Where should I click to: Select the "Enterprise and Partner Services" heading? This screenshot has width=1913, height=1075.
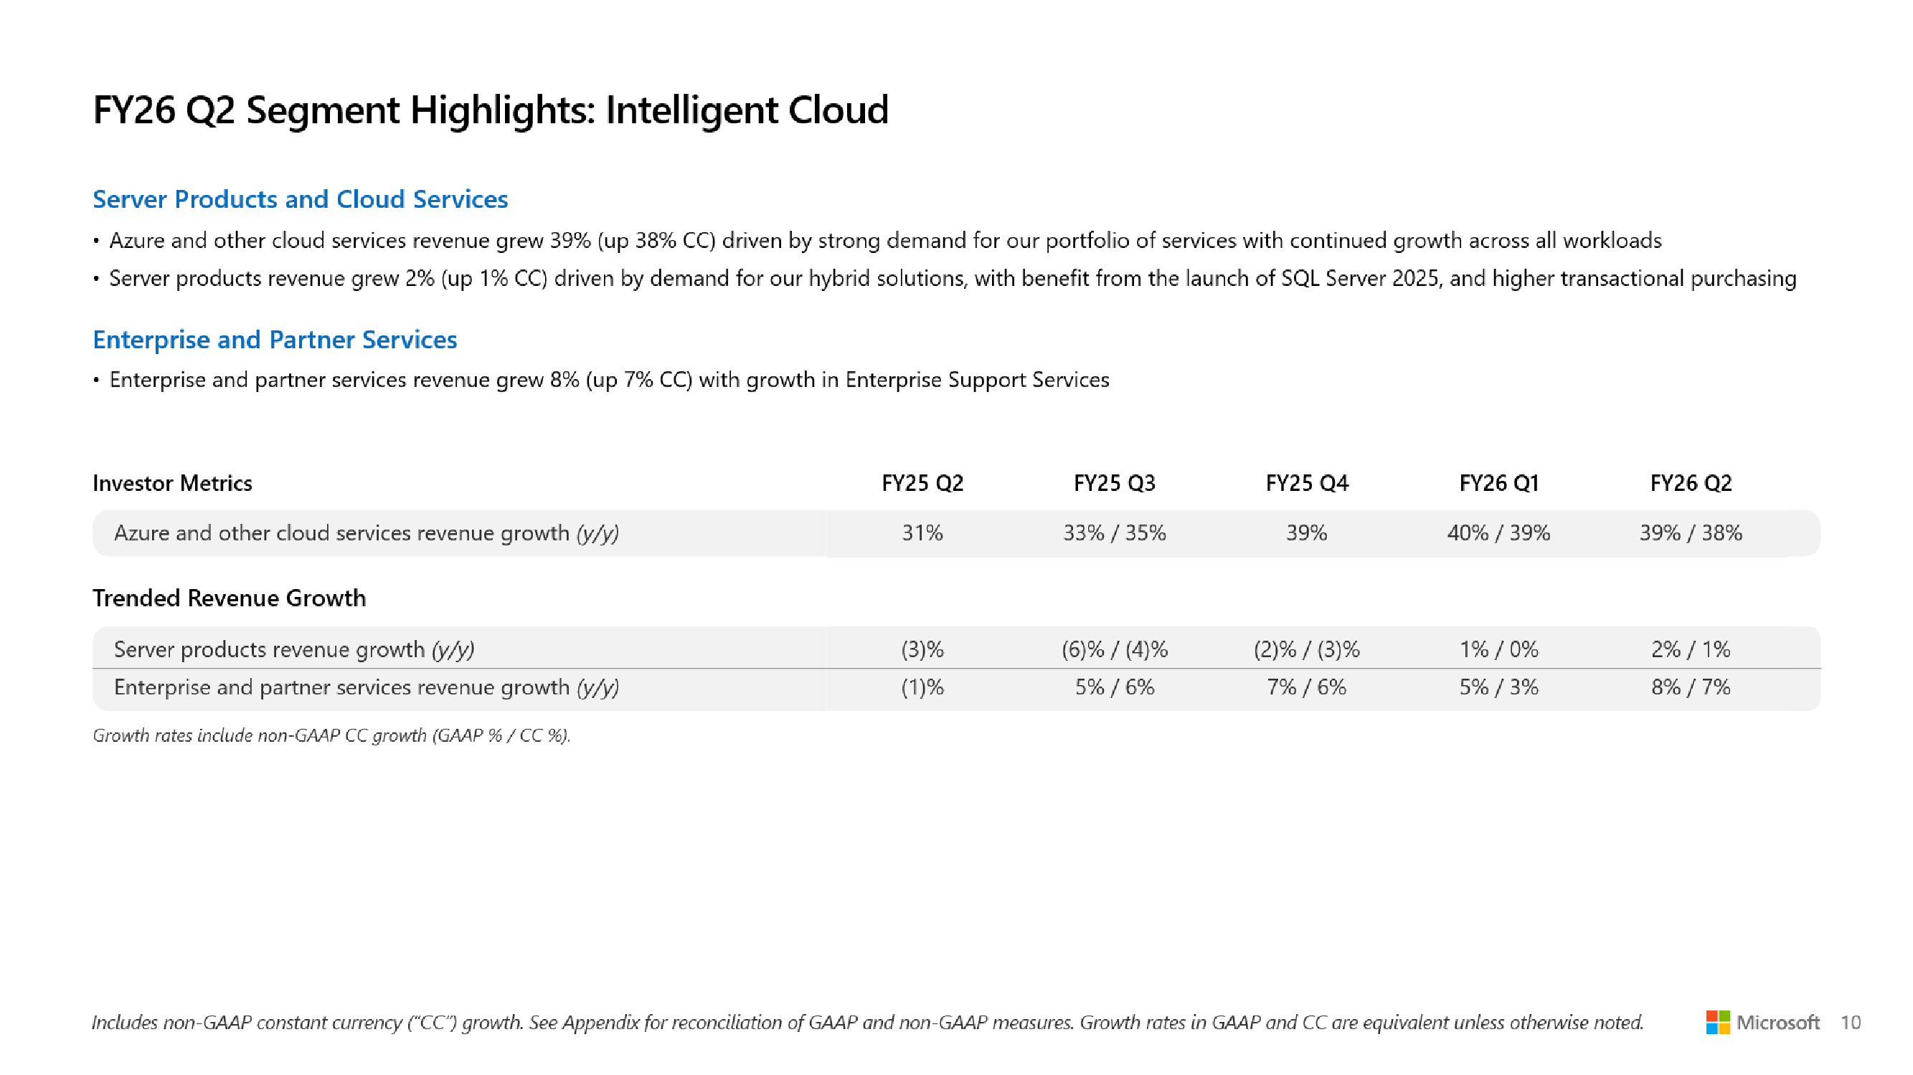click(275, 339)
